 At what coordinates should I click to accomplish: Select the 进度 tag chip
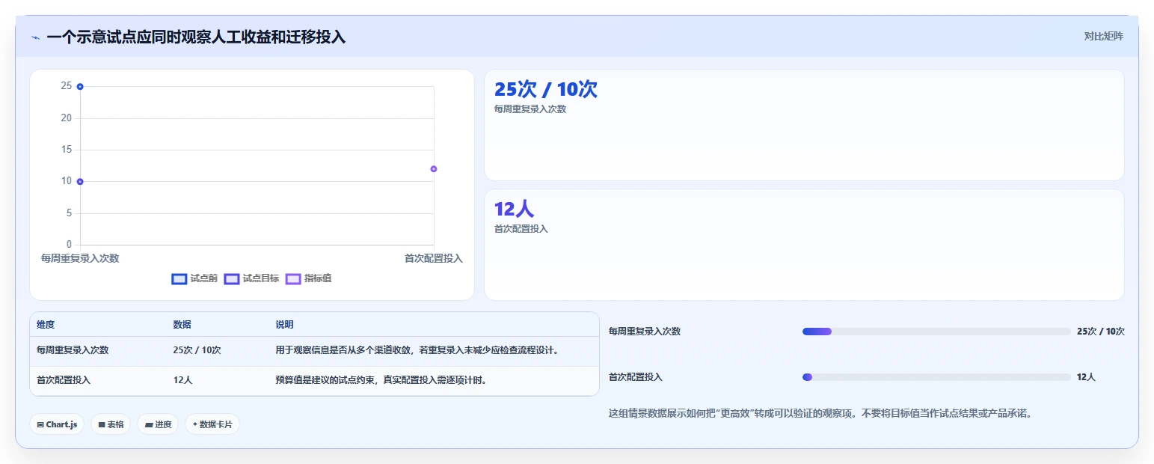pyautogui.click(x=158, y=424)
